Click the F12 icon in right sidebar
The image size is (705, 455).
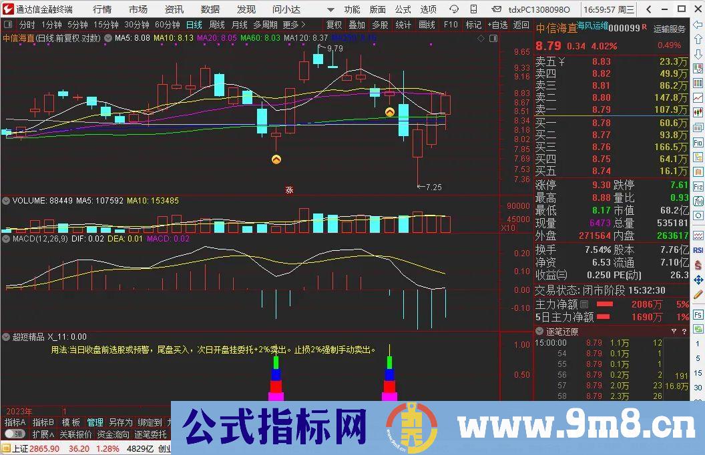[x=698, y=186]
